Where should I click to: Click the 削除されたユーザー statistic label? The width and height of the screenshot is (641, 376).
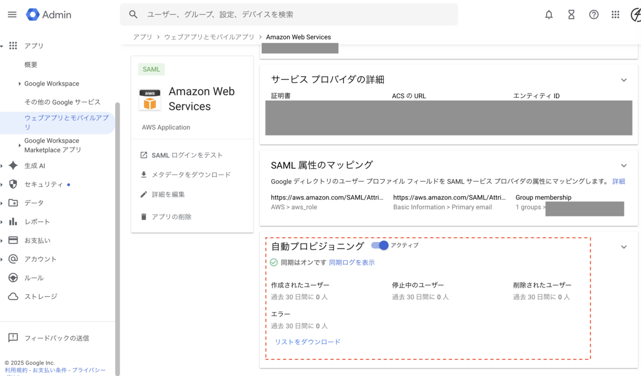coord(542,285)
